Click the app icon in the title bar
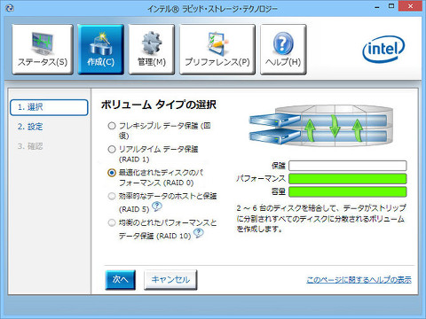Image resolution: width=426 pixels, height=319 pixels. pyautogui.click(x=10, y=8)
